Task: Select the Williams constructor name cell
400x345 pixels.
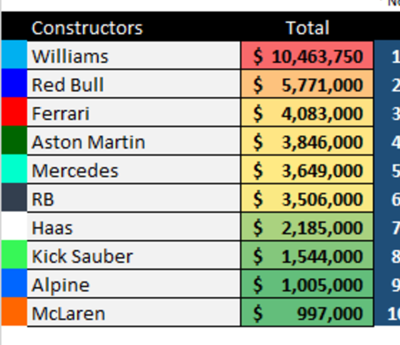Action: pos(134,55)
